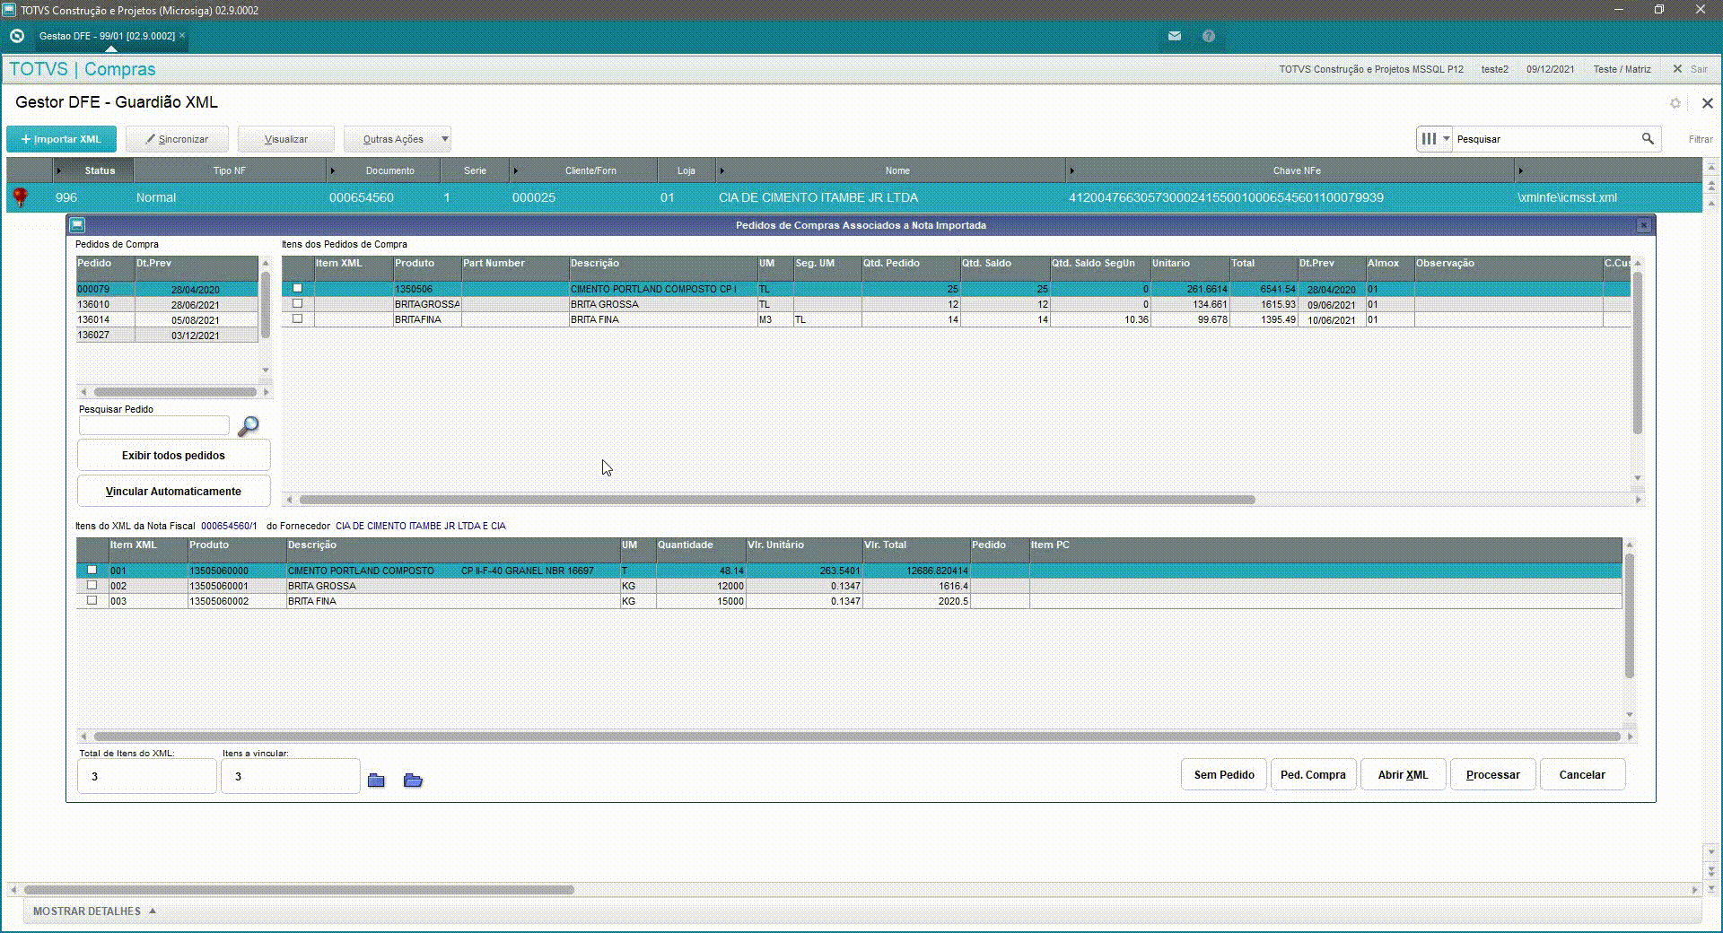The width and height of the screenshot is (1723, 933).
Task: Click vertical scrollbar of XML items grid
Action: (x=1630, y=615)
